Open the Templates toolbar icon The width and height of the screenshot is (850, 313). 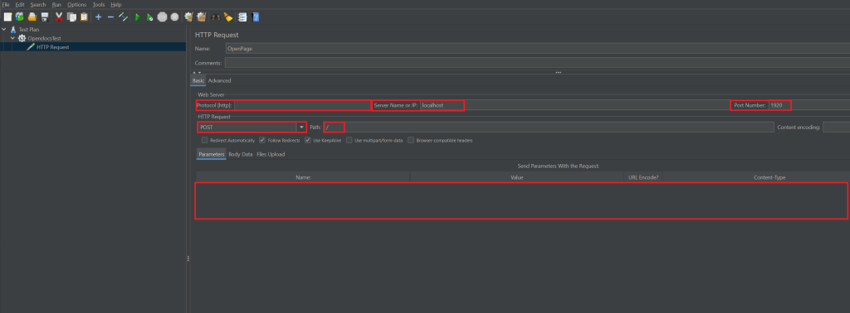tap(20, 17)
